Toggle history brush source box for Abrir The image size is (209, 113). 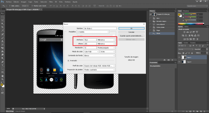click(x=150, y=18)
